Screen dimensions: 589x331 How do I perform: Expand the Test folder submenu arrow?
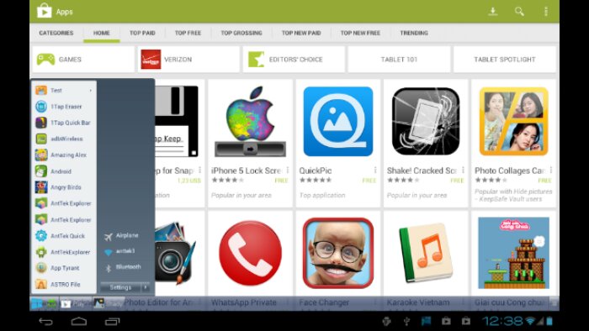coord(91,91)
